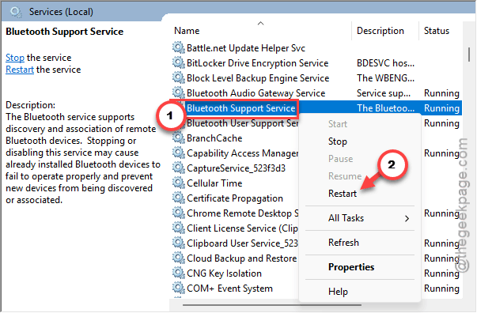
Task: Select the Certificate Propagation service
Action: [x=235, y=198]
